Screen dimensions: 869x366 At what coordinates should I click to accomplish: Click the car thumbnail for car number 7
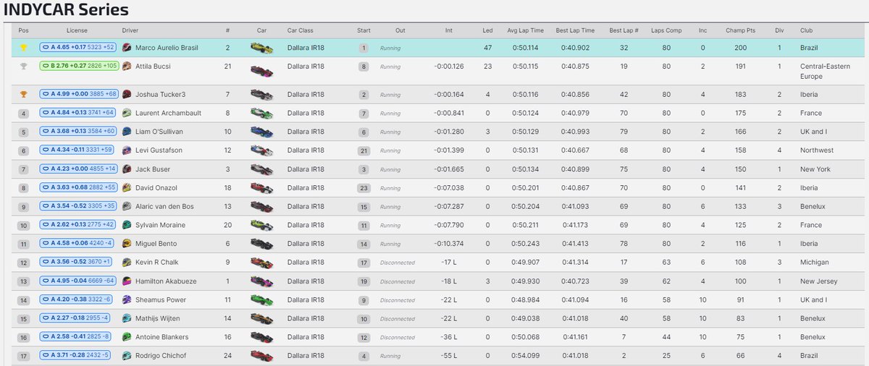tap(261, 95)
